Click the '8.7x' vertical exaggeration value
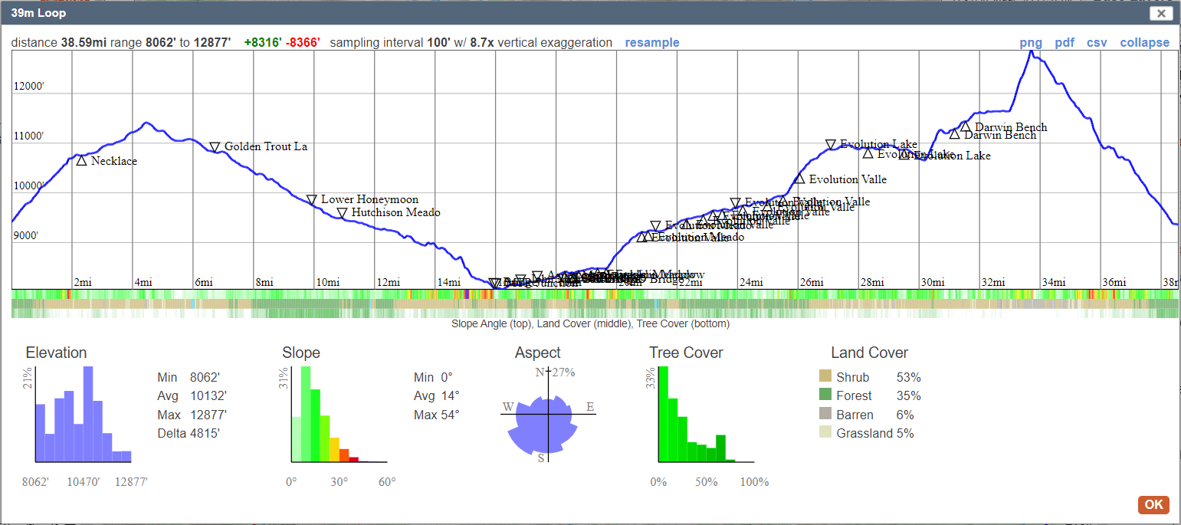 pos(482,43)
